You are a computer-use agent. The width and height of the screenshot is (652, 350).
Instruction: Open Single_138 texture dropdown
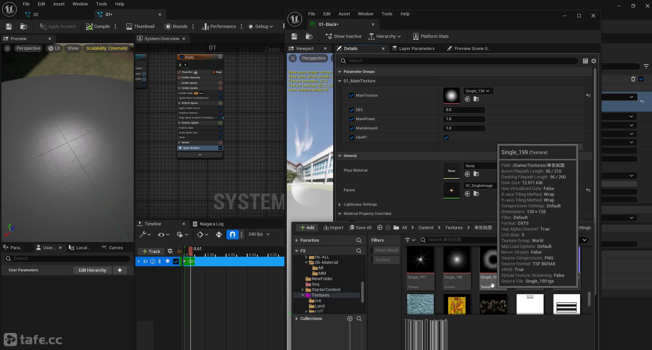(477, 91)
